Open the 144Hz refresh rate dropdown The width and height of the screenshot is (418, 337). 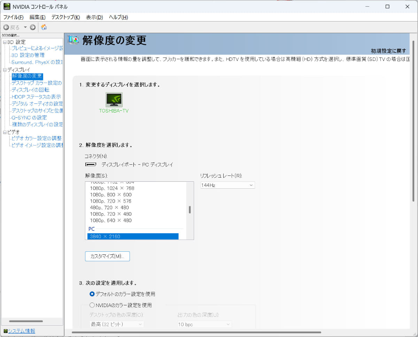[x=251, y=185]
